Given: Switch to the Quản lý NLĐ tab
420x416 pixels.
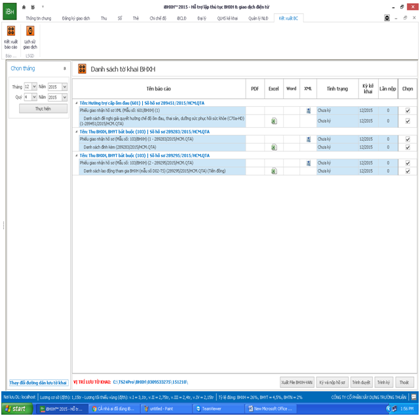Looking at the screenshot, I should (x=258, y=18).
